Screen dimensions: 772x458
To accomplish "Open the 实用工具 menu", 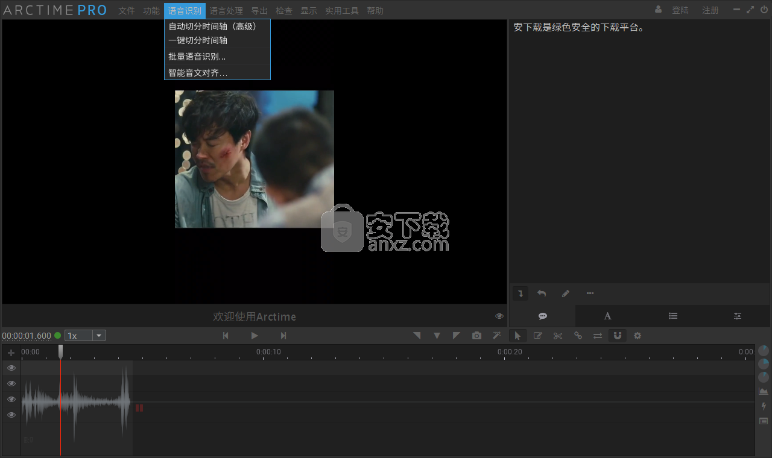I will [x=342, y=11].
